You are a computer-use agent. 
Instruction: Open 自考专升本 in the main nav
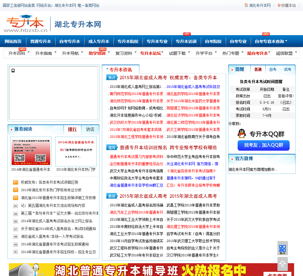(x=70, y=41)
